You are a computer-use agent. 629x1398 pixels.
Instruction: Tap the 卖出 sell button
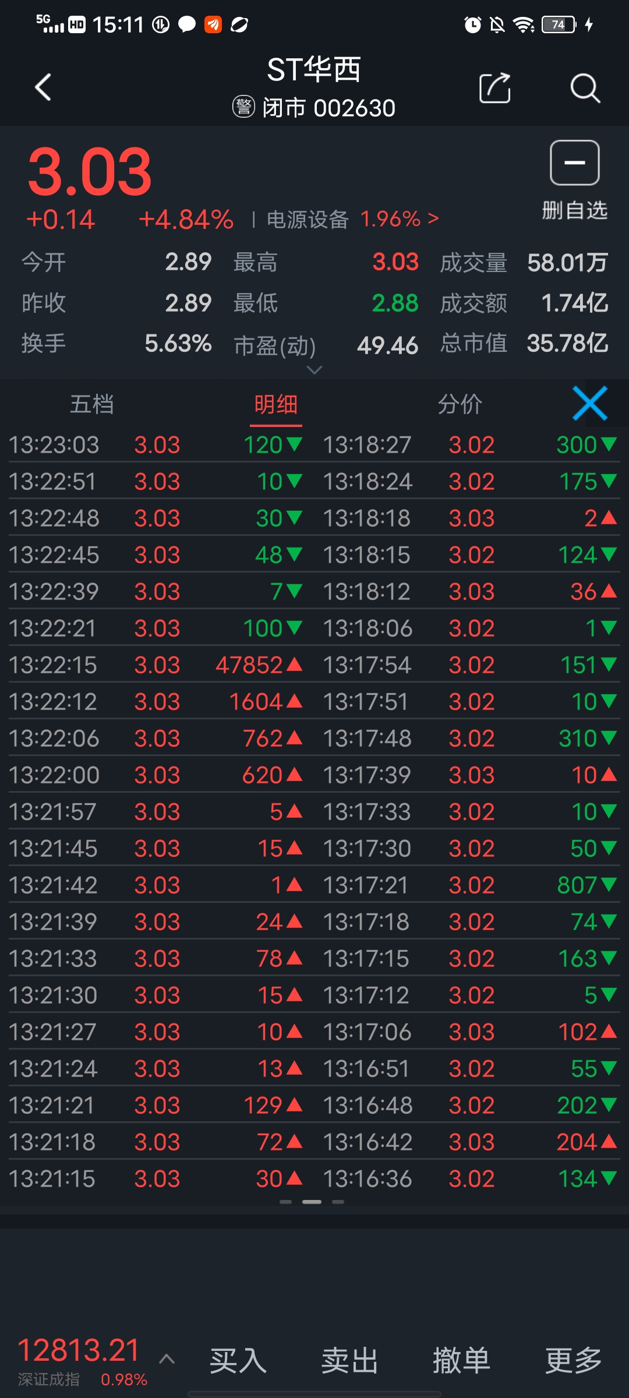click(x=349, y=1361)
